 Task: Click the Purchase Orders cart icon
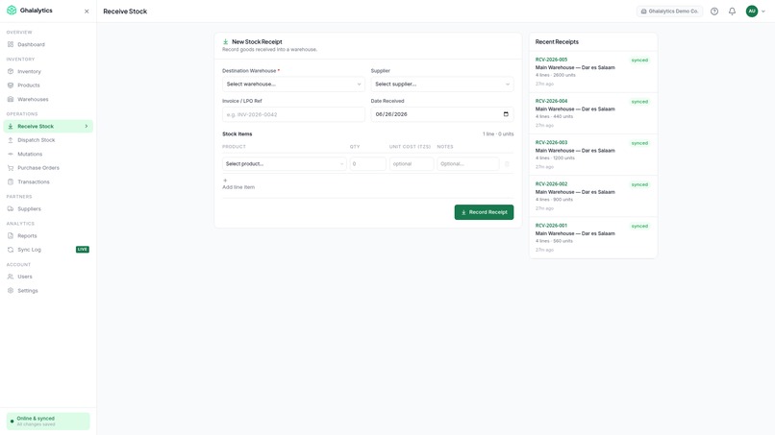[11, 168]
